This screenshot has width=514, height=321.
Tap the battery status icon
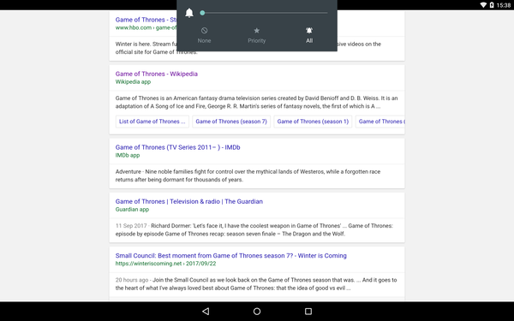point(492,5)
